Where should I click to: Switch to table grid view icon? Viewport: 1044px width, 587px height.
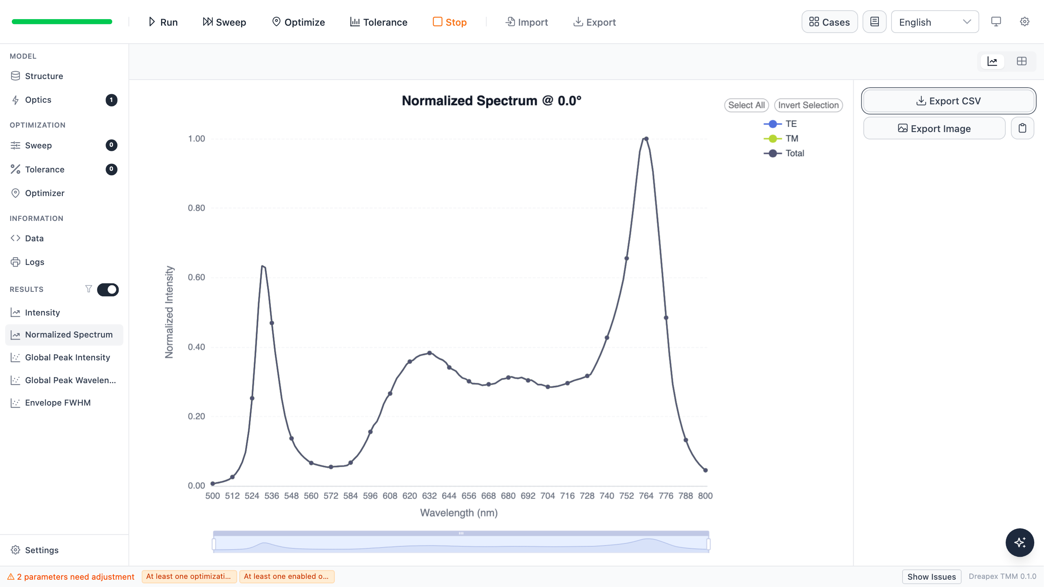click(1022, 62)
